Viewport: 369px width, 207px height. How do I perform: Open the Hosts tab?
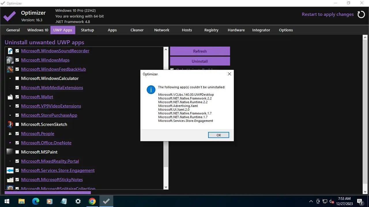(x=187, y=30)
